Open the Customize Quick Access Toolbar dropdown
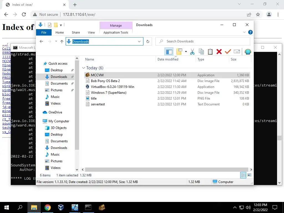 (61, 25)
